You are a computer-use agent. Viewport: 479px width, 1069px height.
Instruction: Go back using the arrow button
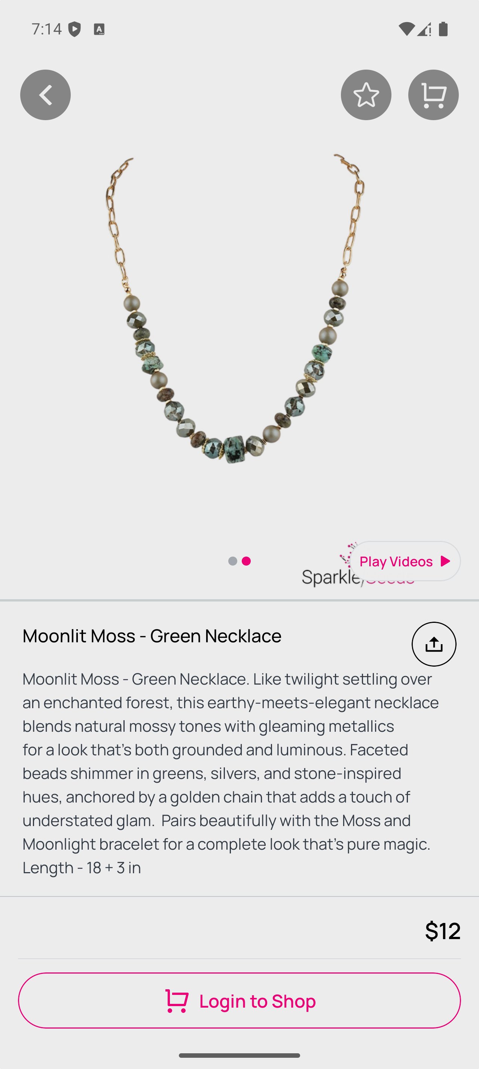45,95
